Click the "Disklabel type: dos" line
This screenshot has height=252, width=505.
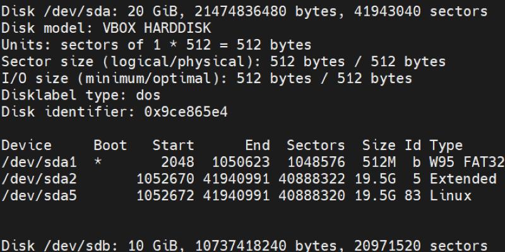point(81,95)
